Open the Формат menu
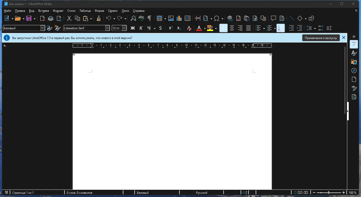This screenshot has width=361, height=197. coord(58,11)
